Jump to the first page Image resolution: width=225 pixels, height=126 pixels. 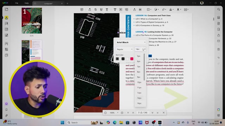pos(128,113)
